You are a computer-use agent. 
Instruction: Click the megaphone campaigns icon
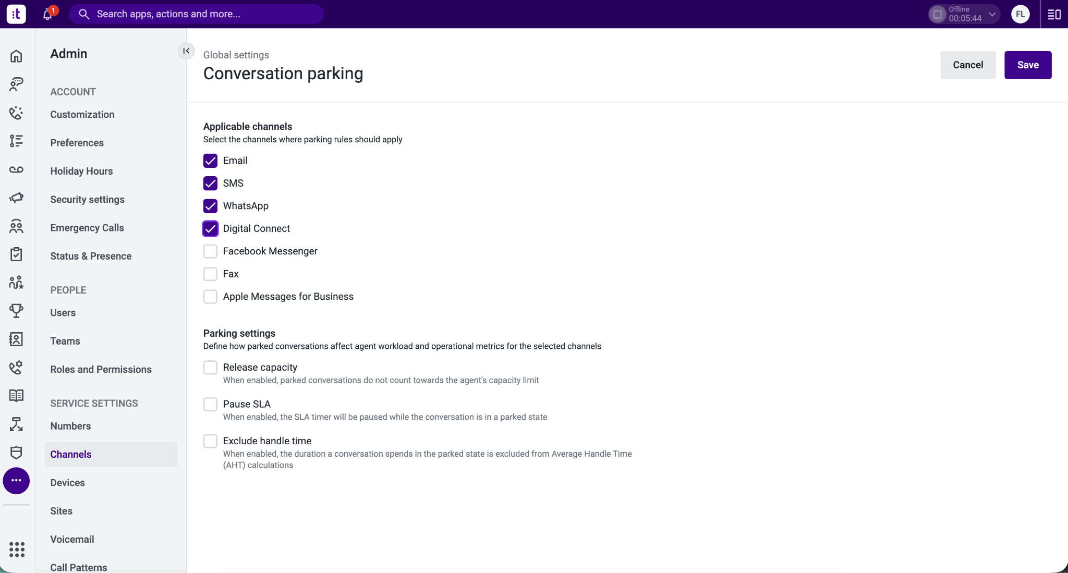coord(16,198)
